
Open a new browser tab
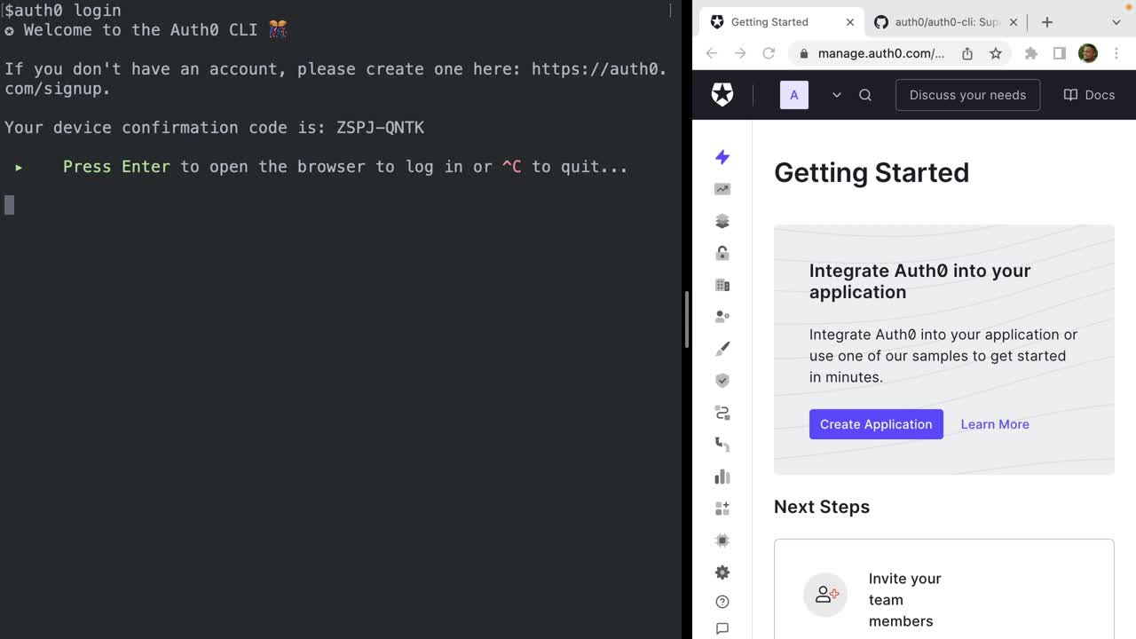1047,22
